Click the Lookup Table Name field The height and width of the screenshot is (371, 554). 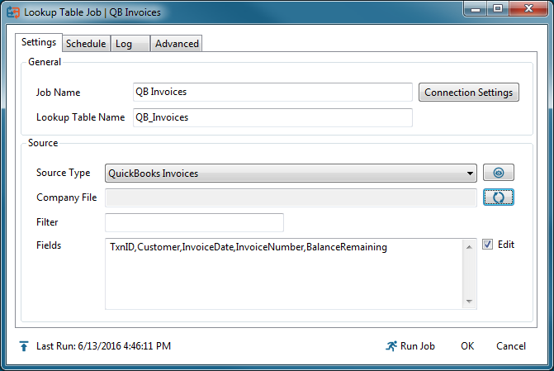pyautogui.click(x=272, y=117)
